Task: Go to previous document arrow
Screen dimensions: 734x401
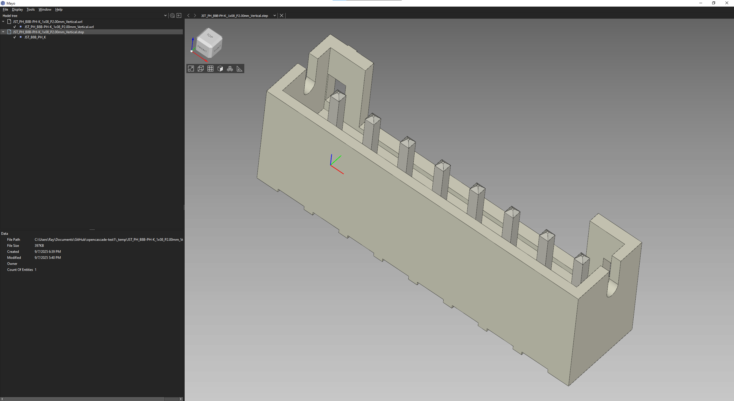Action: [x=188, y=15]
